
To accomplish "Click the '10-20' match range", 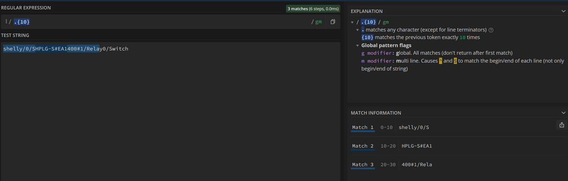I will tap(388, 146).
